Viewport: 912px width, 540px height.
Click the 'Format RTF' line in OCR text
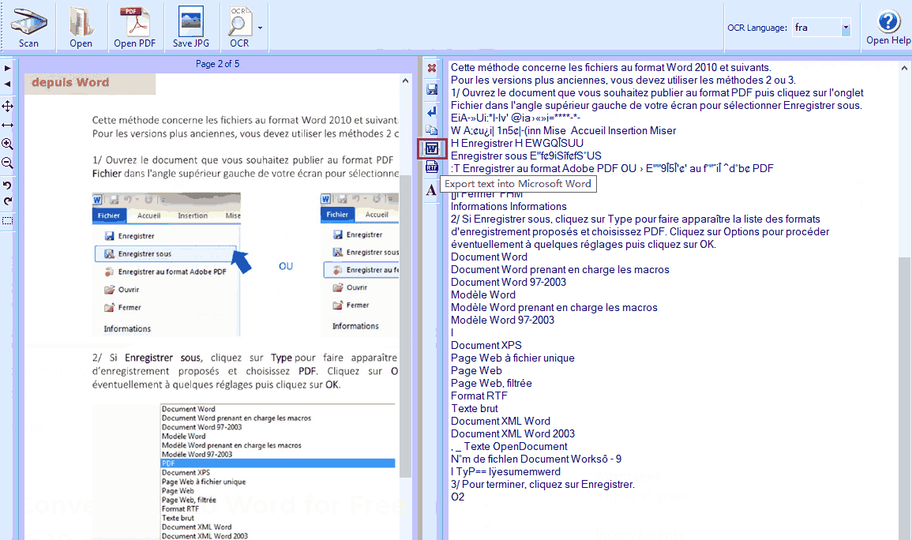coord(479,396)
